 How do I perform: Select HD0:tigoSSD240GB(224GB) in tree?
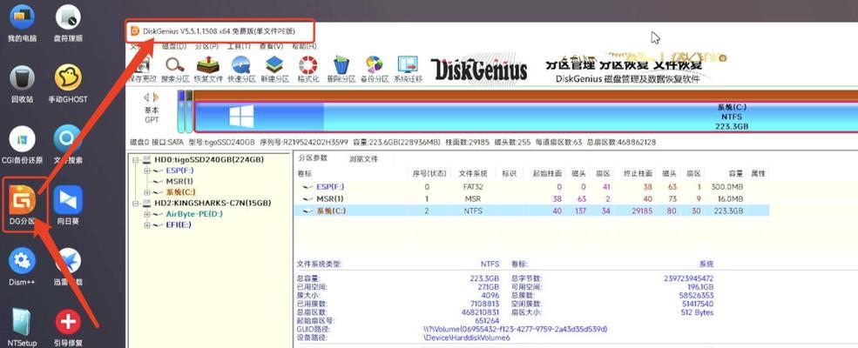click(210, 160)
